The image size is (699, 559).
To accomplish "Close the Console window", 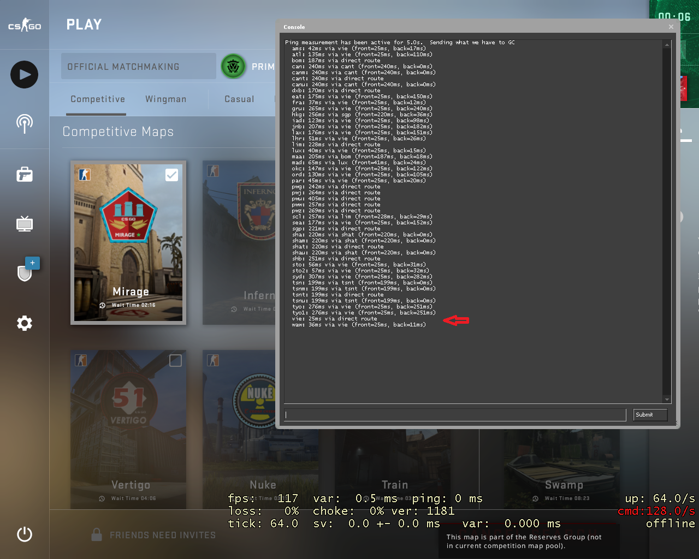I will [x=671, y=27].
